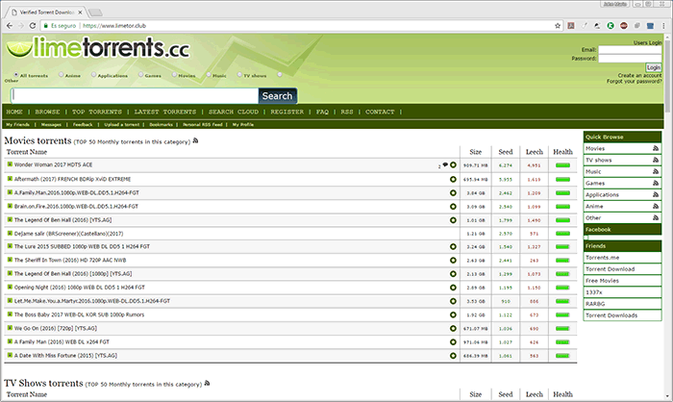Select the TV shows search category radio
The image size is (673, 402).
239,74
